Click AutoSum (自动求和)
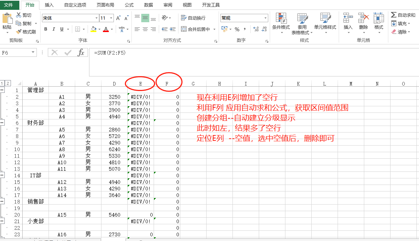The width and height of the screenshot is (419, 241). [x=403, y=15]
